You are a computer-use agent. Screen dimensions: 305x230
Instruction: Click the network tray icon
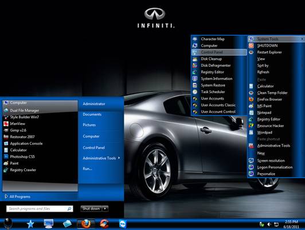pos(276,224)
